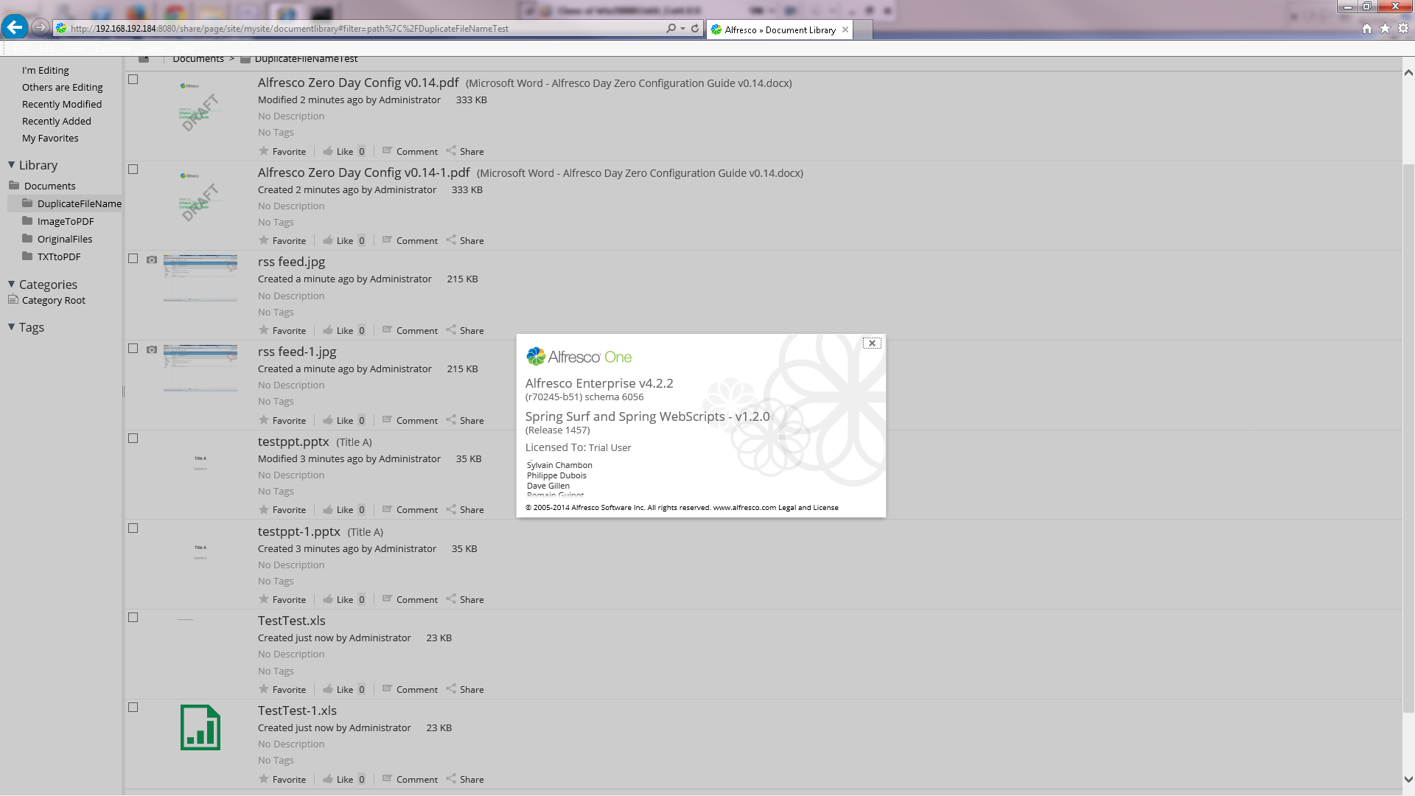Open TestTest.xls document link

click(x=292, y=621)
